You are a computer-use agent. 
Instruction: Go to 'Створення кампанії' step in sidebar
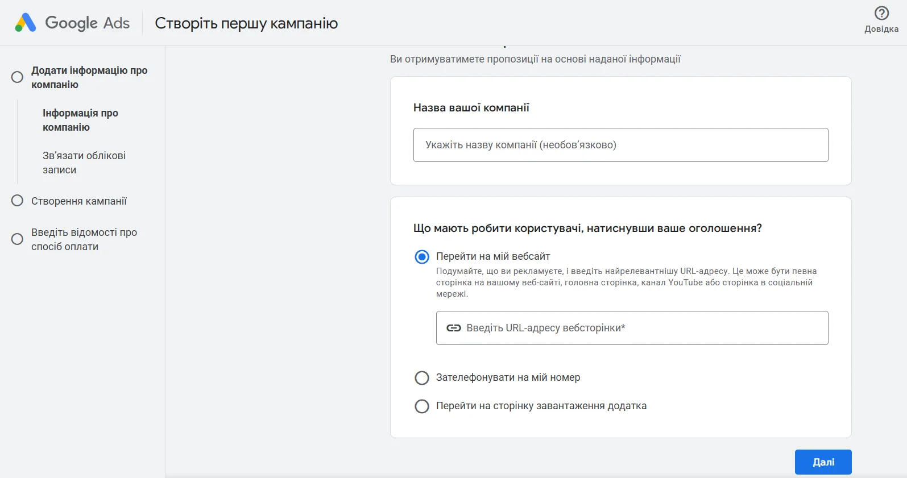(x=79, y=201)
